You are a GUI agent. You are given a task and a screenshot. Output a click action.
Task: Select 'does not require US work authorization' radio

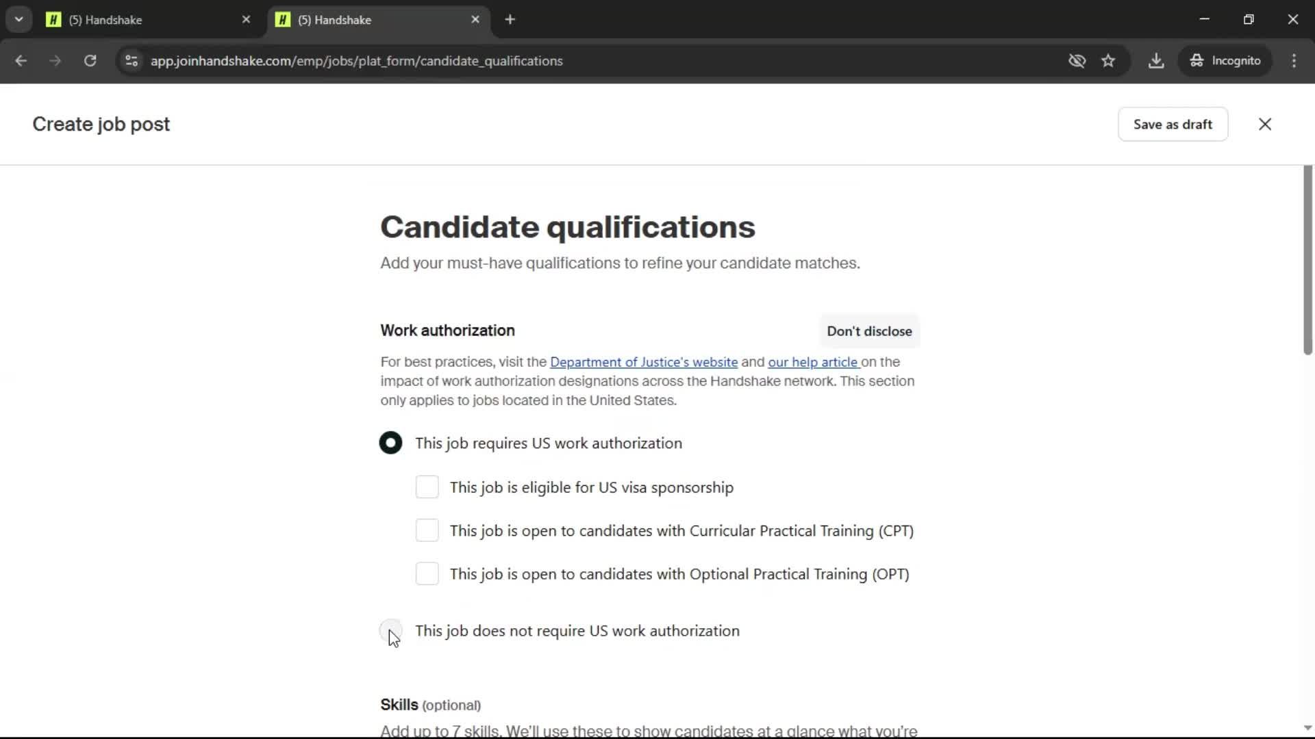point(390,630)
